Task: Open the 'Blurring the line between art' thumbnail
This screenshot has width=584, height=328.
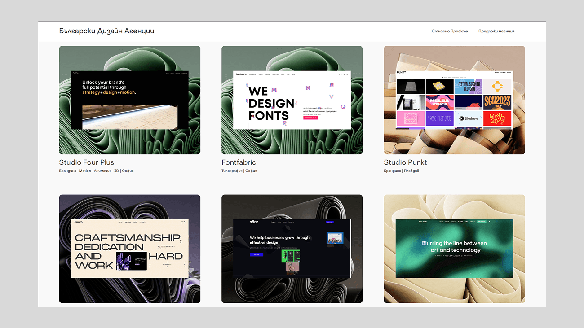Action: tap(454, 249)
